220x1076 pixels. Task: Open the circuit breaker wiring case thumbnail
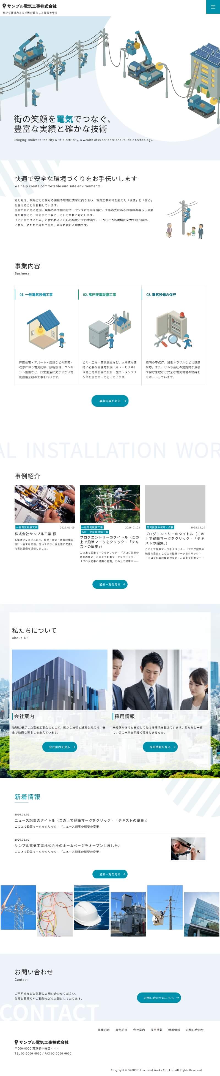tap(45, 504)
